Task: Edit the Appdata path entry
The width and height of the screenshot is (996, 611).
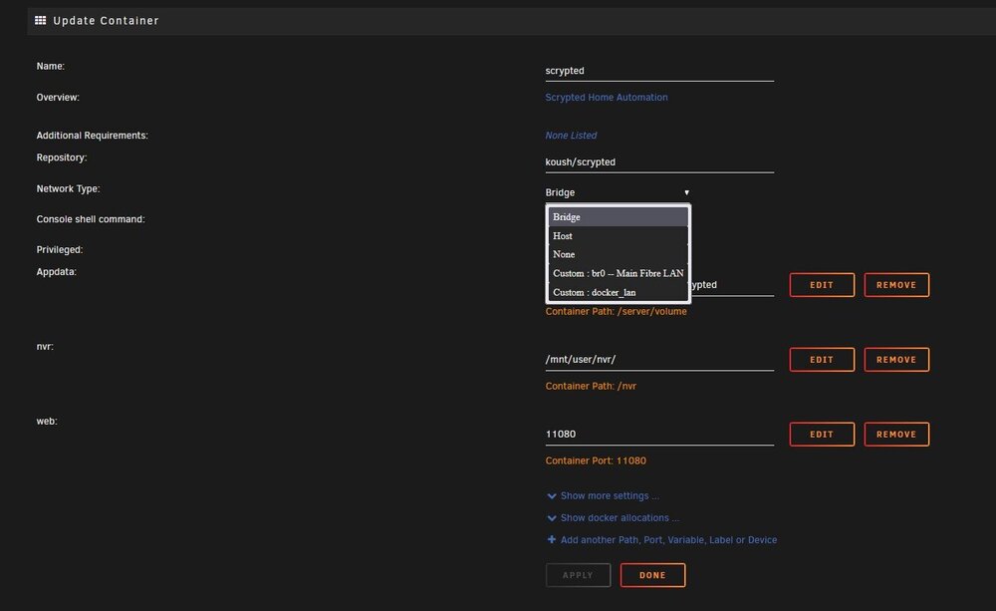Action: pos(822,285)
